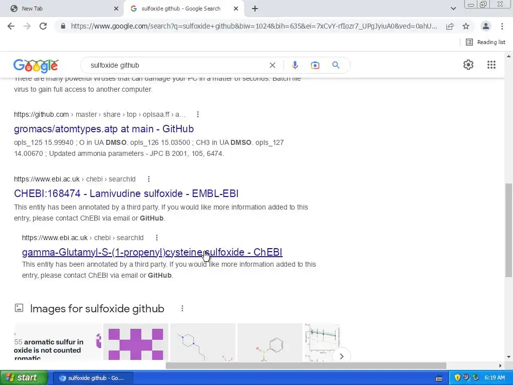Image resolution: width=513 pixels, height=385 pixels.
Task: Click the vertical scrollbar down arrow
Action: pos(509,357)
